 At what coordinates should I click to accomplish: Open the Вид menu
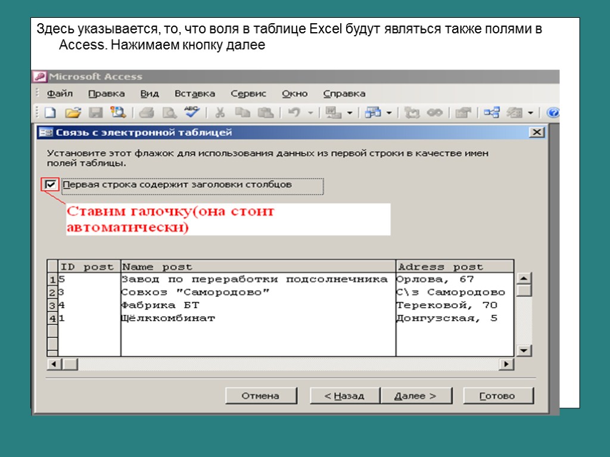point(150,93)
